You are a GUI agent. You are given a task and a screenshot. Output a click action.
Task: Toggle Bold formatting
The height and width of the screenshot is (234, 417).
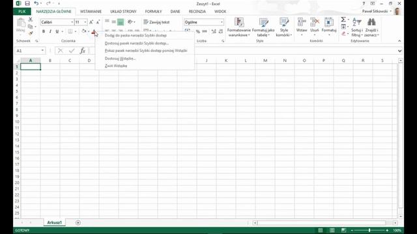(x=44, y=31)
